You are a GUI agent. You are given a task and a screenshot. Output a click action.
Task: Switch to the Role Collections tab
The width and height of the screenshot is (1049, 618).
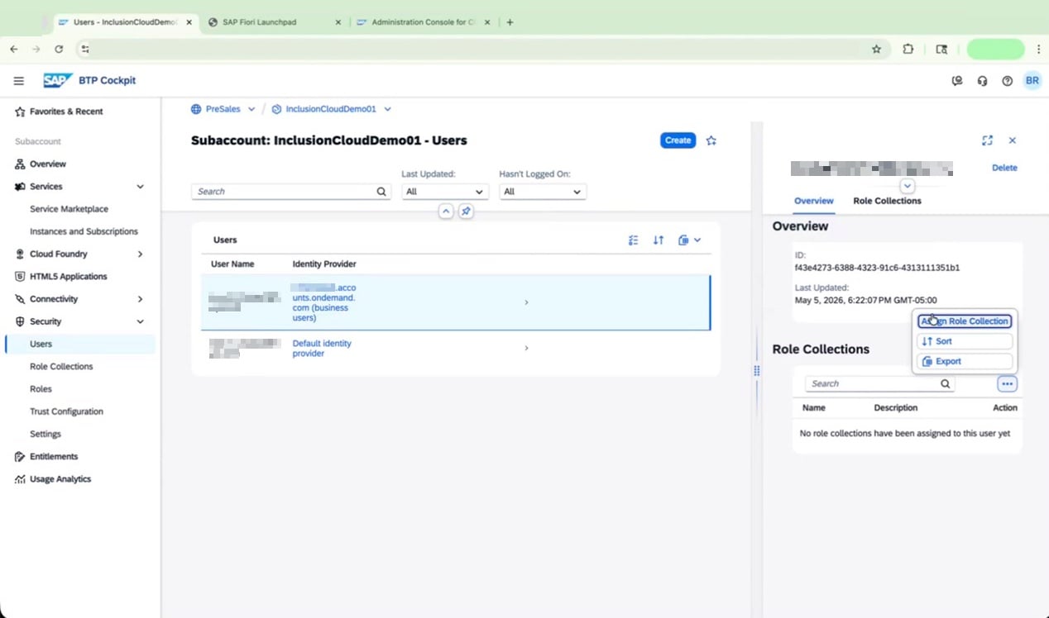coord(887,201)
